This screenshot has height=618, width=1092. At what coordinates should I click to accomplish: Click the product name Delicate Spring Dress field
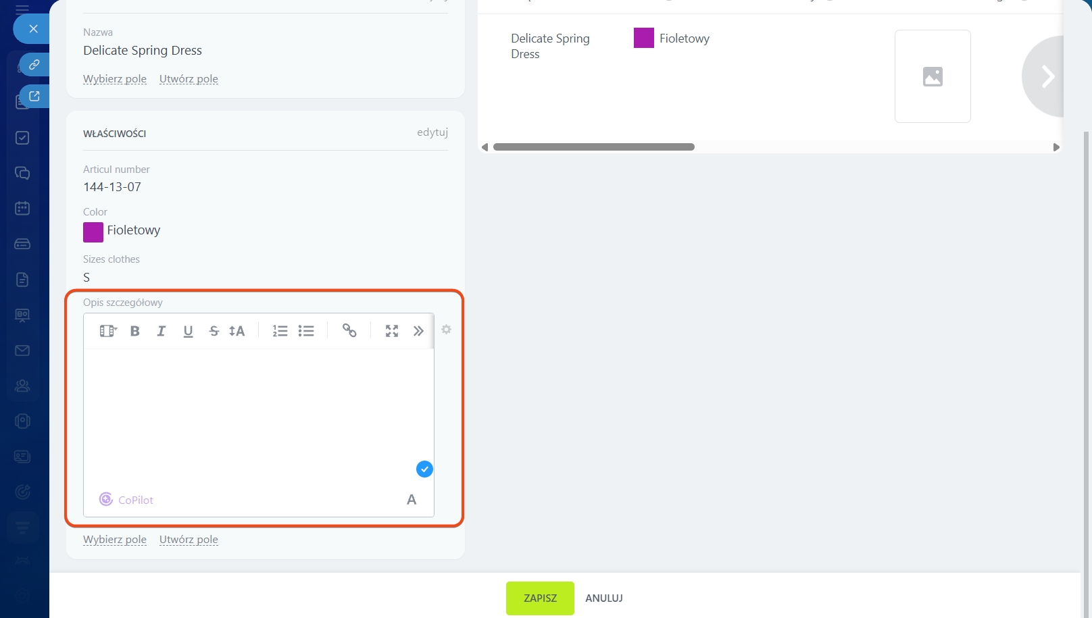143,51
